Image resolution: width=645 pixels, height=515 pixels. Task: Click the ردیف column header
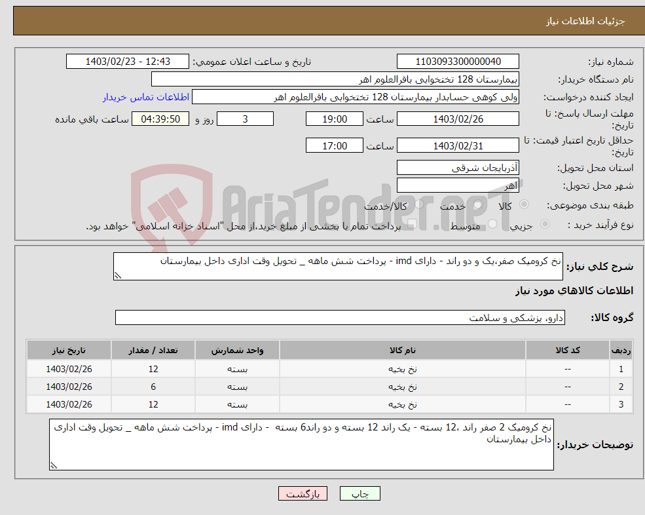point(621,351)
